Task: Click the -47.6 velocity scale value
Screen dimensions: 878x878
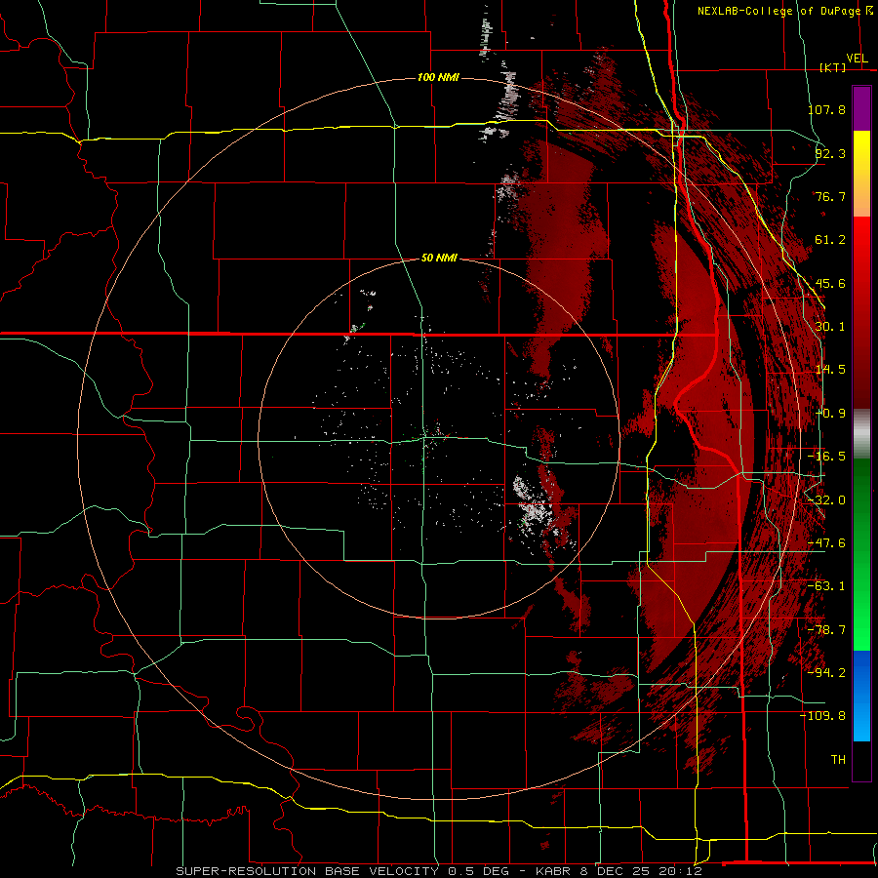Action: click(x=826, y=543)
